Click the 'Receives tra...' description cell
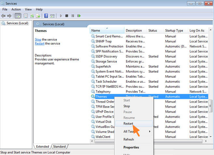Image resolution: width=214 pixels, height=155 pixels. pos(135,41)
